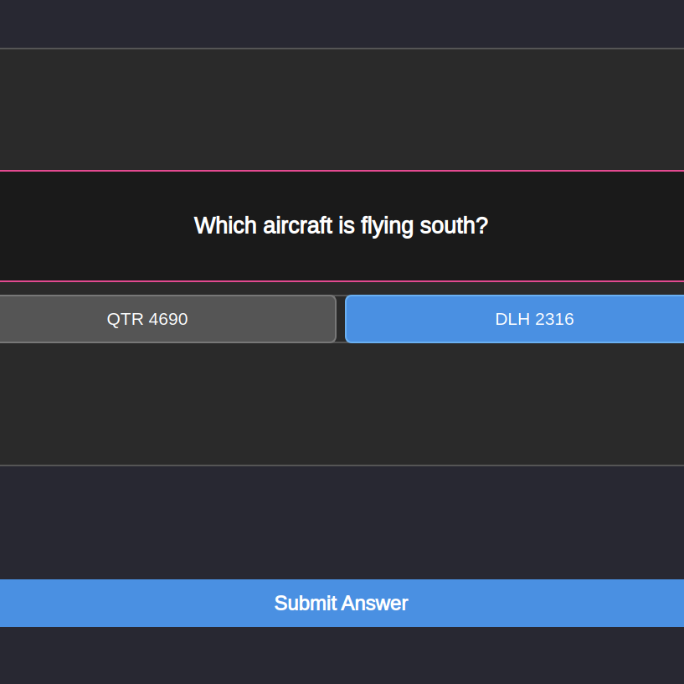Mark QTR 4690 as flying south
684x684 pixels.
coord(147,319)
